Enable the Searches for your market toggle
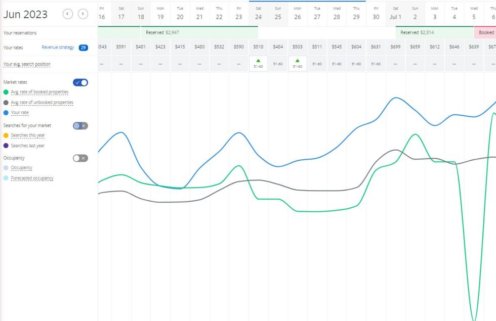Screen dimensions: 496x321 click(x=80, y=125)
